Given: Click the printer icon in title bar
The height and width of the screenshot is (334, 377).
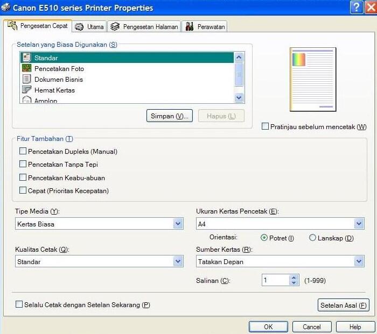Looking at the screenshot, I should coord(6,8).
